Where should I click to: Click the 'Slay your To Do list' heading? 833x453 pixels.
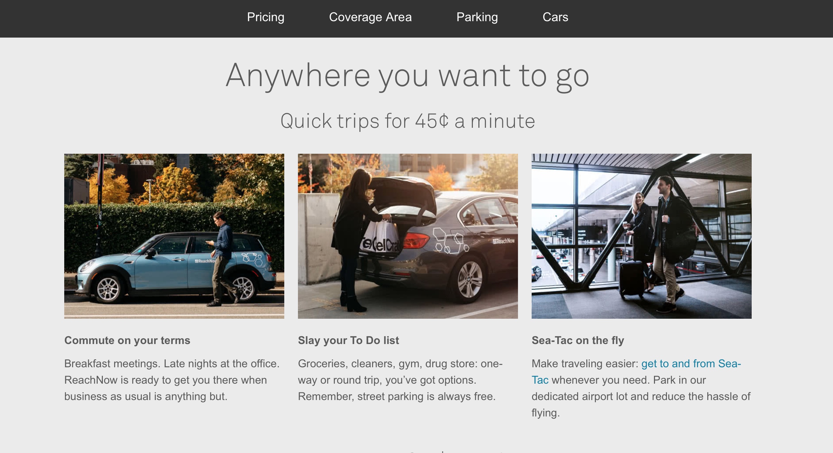click(x=348, y=340)
